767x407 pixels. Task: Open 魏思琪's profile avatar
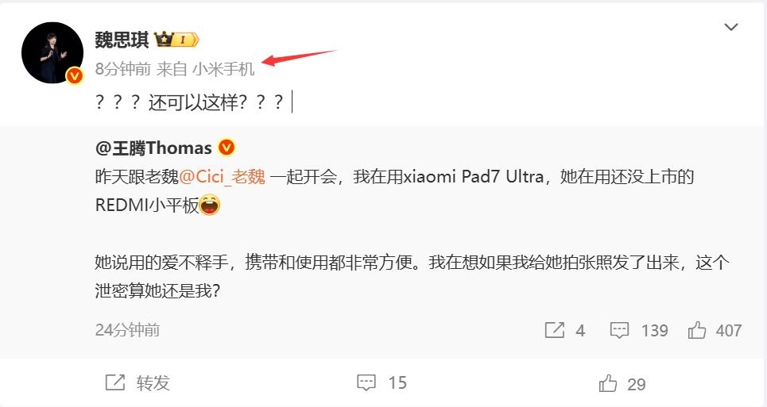(52, 52)
